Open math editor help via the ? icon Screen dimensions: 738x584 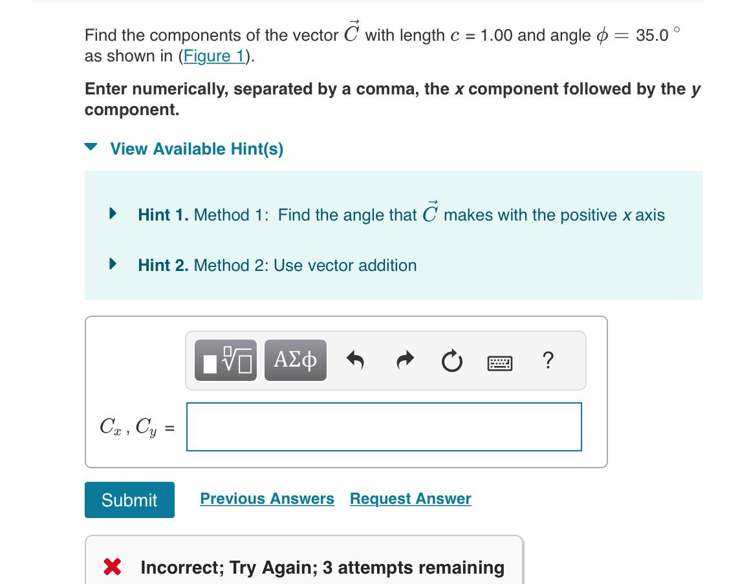click(x=547, y=360)
